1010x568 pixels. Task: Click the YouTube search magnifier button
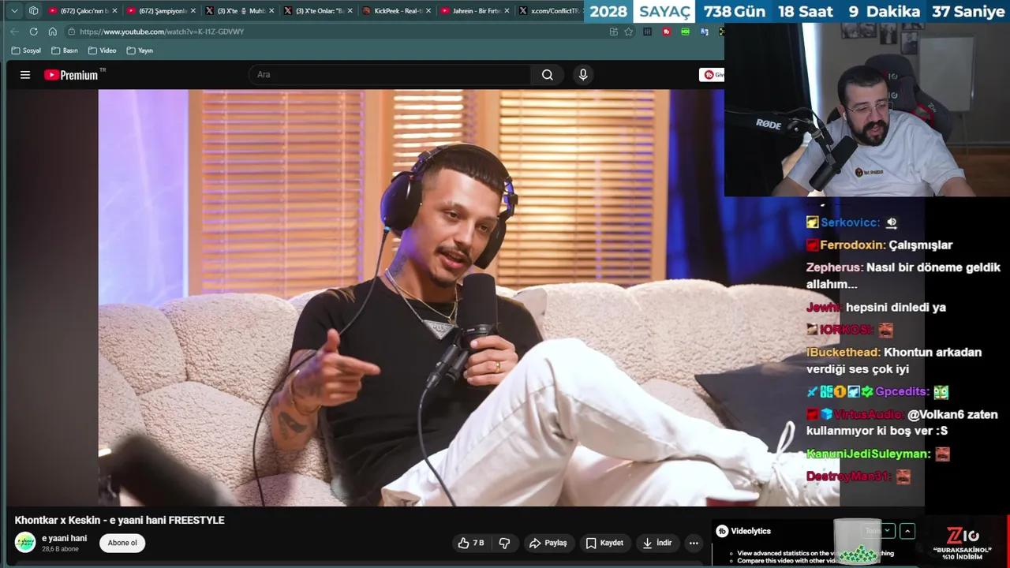point(547,75)
